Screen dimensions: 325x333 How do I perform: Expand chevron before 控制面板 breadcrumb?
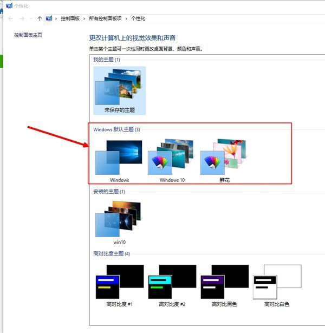56,19
